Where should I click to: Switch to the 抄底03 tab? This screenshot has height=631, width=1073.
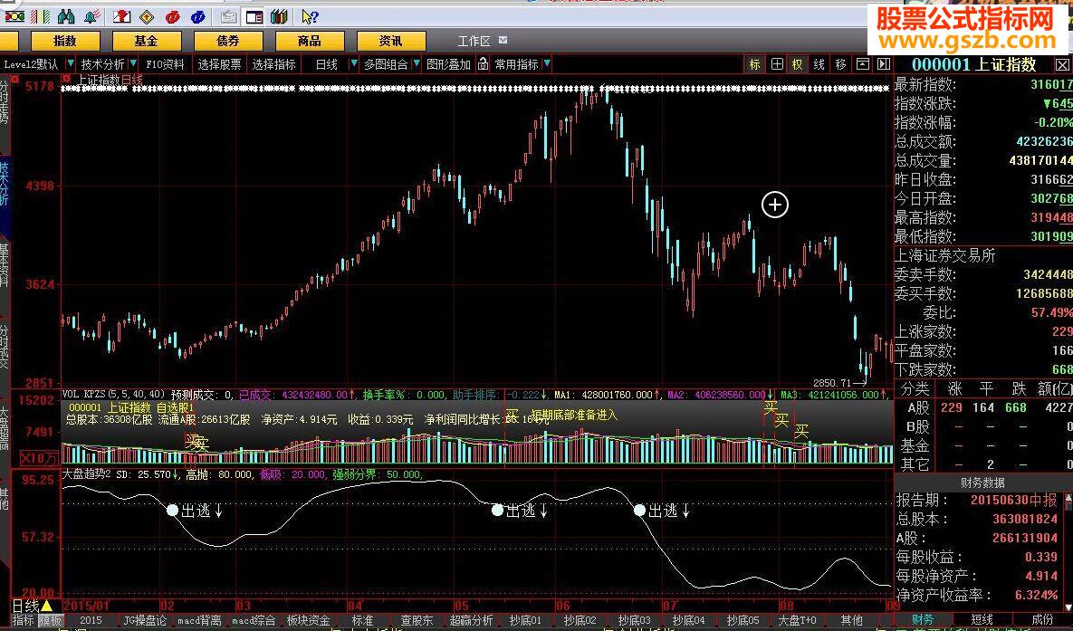tap(635, 620)
